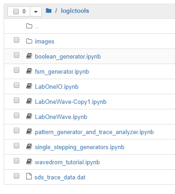Click notebook icon beside LabOneIO.ipynb

[x=29, y=86]
